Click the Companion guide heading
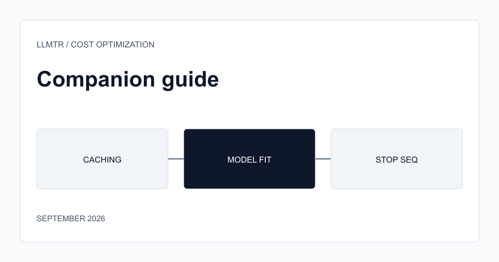Image resolution: width=499 pixels, height=262 pixels. click(128, 79)
